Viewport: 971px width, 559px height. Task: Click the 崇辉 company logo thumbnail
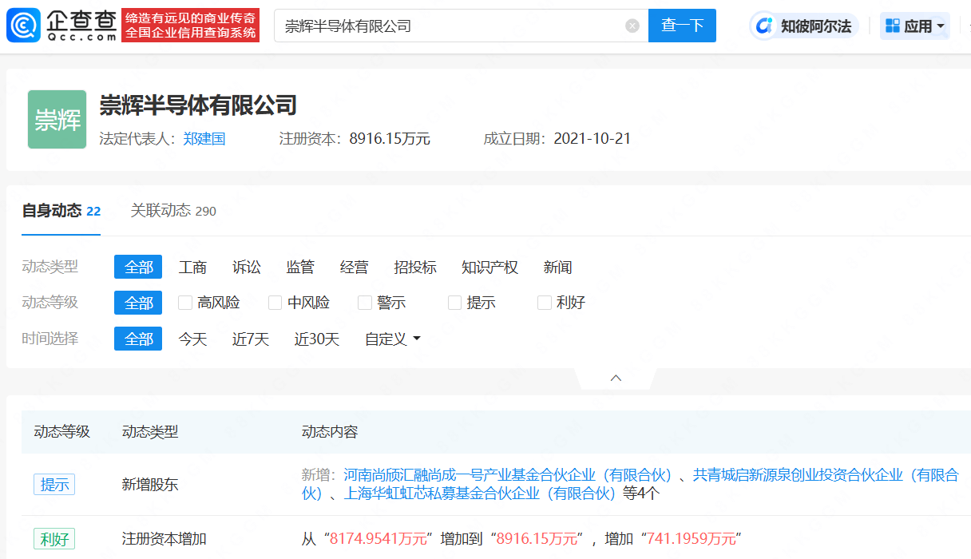(x=57, y=119)
